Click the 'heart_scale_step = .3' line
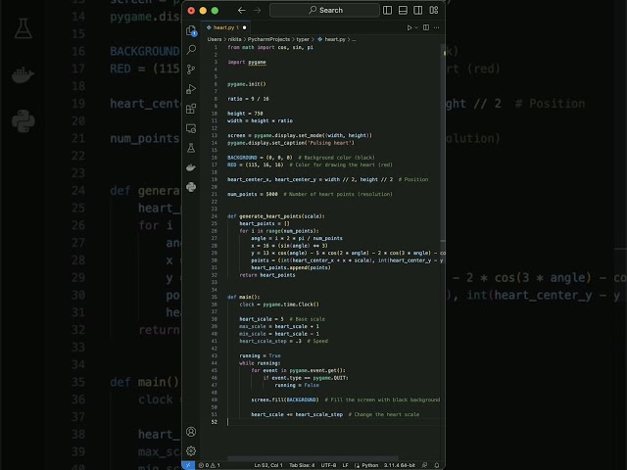This screenshot has width=627, height=470. point(270,341)
